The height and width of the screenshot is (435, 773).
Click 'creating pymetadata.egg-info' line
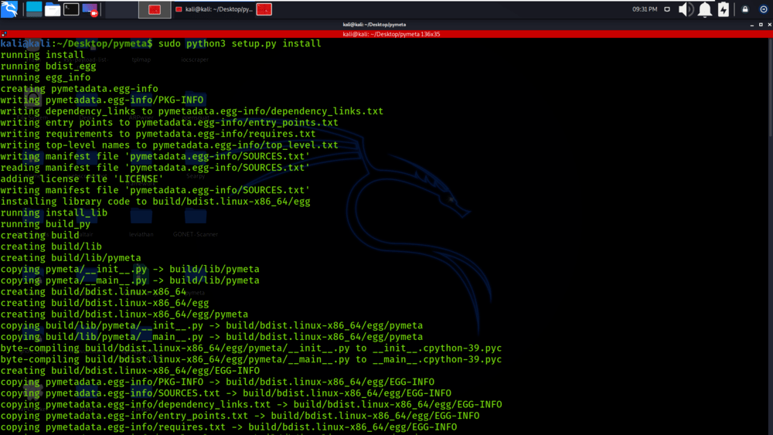point(80,89)
